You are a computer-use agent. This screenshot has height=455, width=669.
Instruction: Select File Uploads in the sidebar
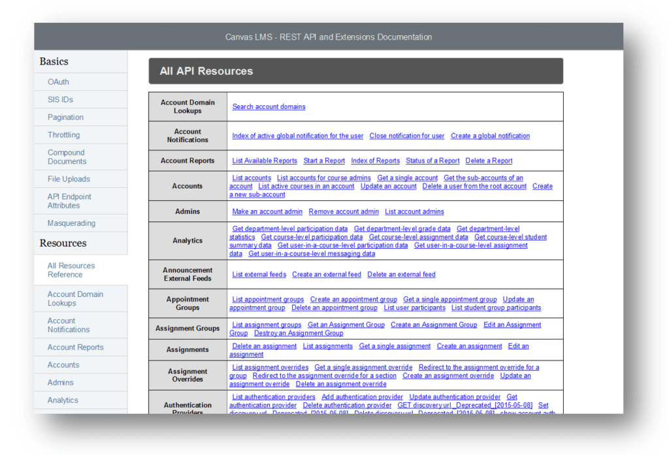click(x=69, y=179)
